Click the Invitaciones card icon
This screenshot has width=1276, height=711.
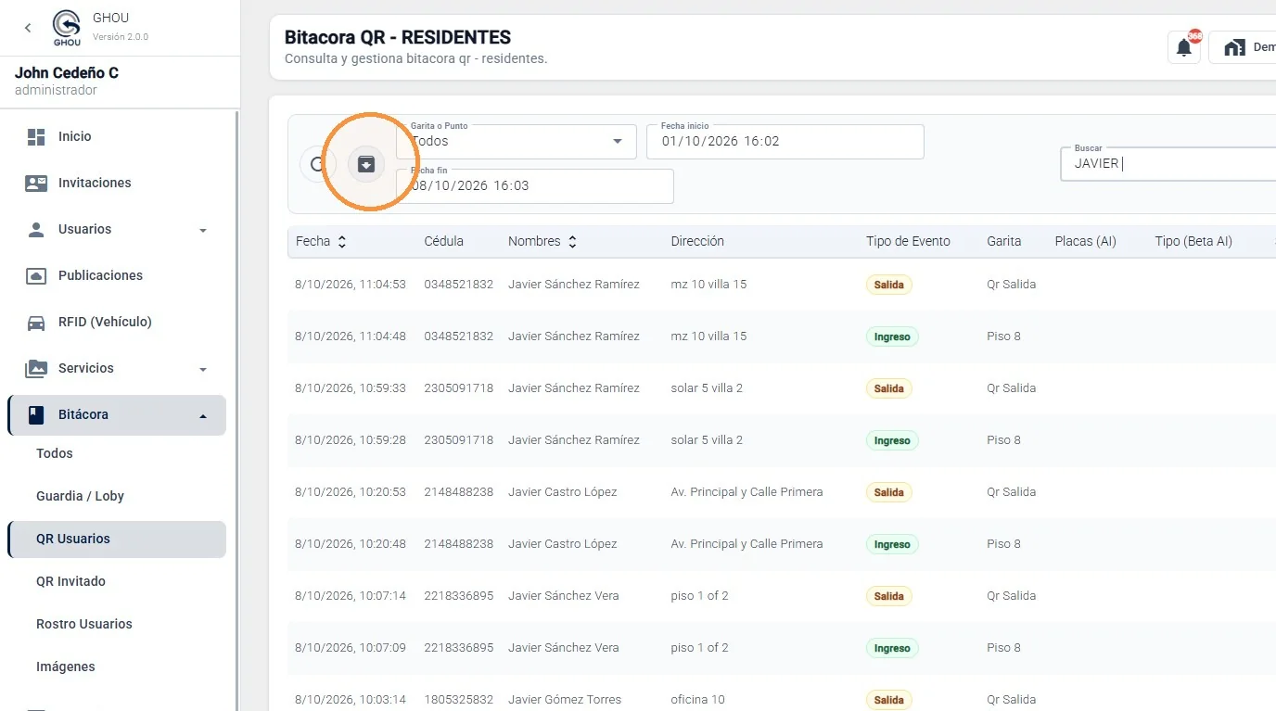tap(36, 184)
